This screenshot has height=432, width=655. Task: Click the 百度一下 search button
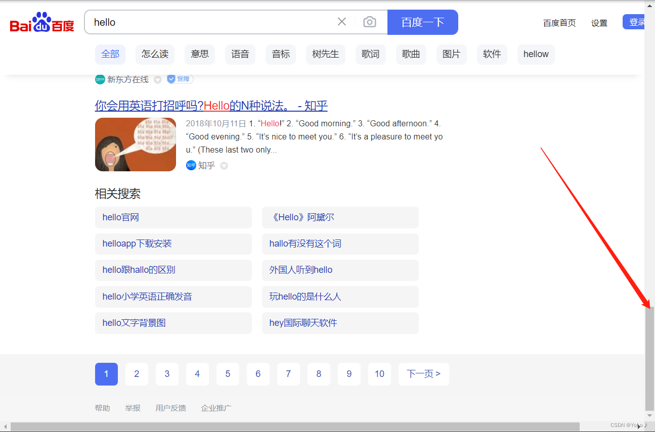click(423, 22)
